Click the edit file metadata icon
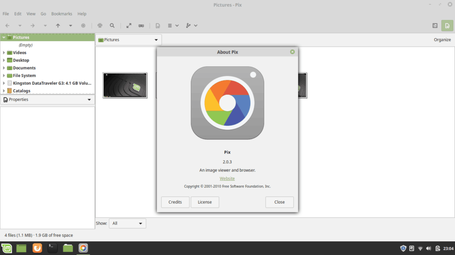Screen dimensions: 455x255 point(158,25)
